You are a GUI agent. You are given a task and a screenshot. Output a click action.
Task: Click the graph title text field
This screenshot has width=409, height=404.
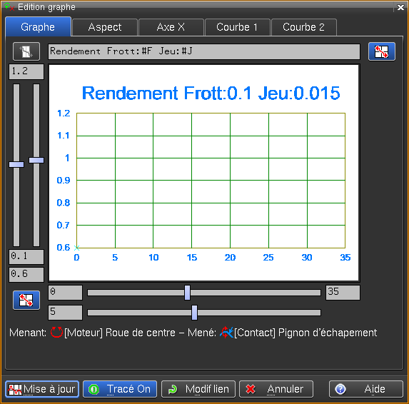(x=204, y=51)
